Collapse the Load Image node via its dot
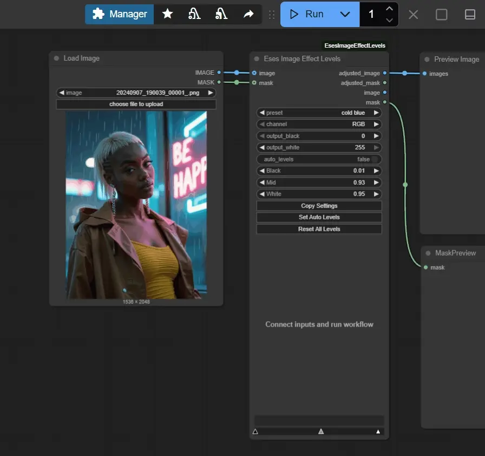This screenshot has height=456, width=485. (x=56, y=58)
